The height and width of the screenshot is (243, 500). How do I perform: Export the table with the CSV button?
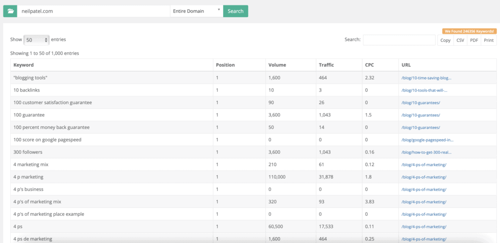[x=460, y=40]
